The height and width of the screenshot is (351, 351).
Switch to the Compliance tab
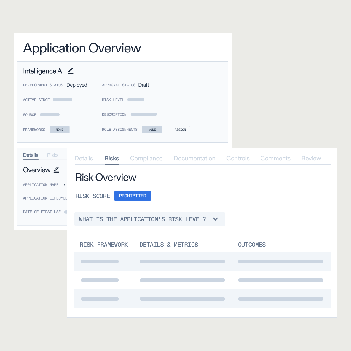[146, 158]
